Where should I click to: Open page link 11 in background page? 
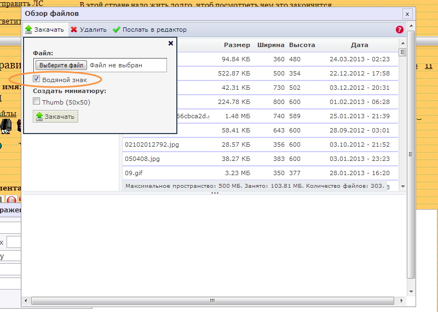pos(429,66)
